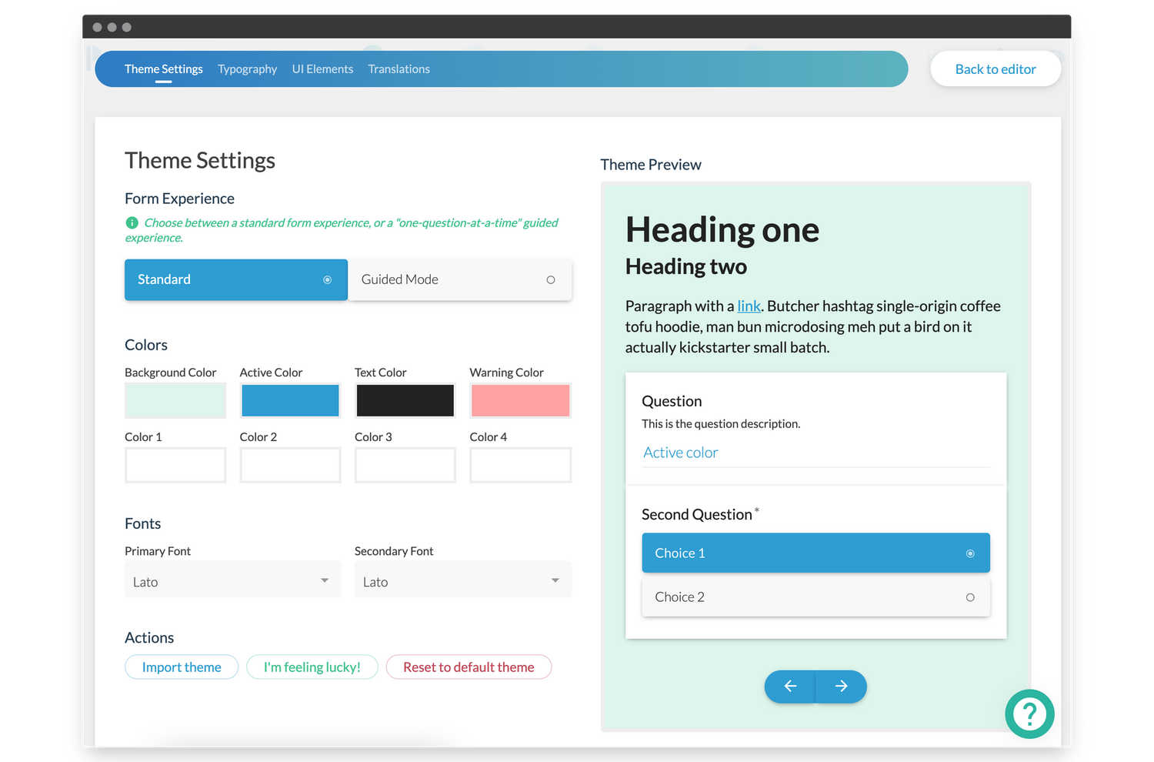Follow the 'link' hyperlink in the paragraph
1154x762 pixels.
pyautogui.click(x=749, y=306)
